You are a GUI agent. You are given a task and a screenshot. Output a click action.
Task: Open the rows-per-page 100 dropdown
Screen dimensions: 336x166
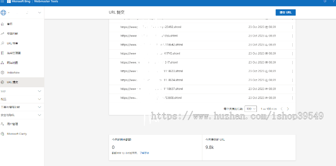[251, 109]
